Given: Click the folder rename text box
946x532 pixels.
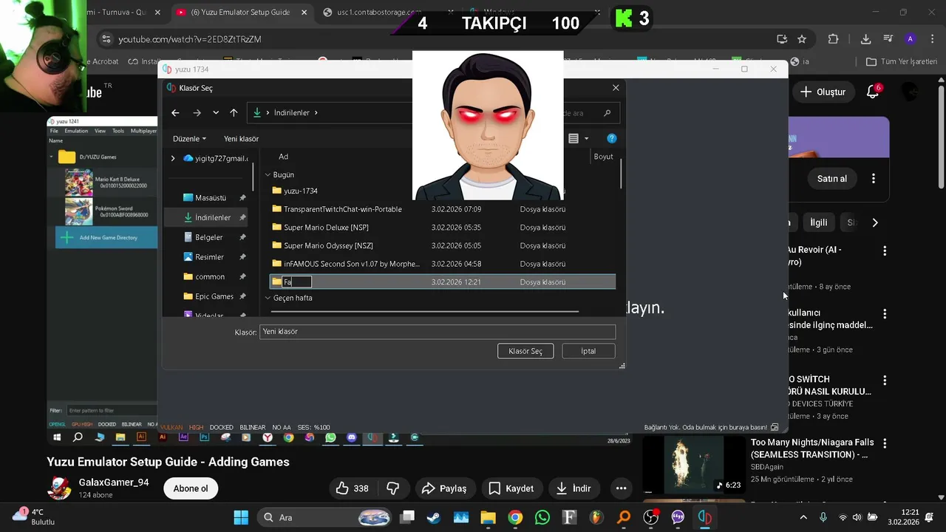Looking at the screenshot, I should (x=297, y=282).
